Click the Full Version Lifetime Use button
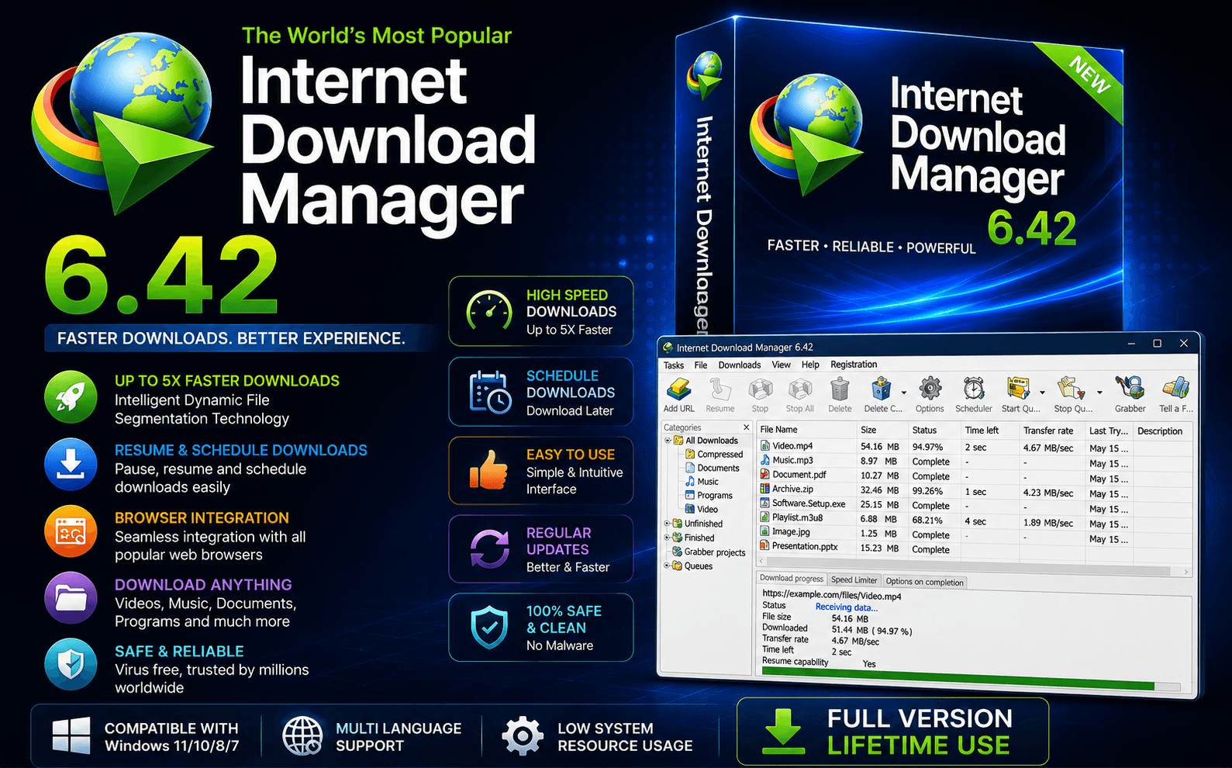1232x768 pixels. point(892,732)
